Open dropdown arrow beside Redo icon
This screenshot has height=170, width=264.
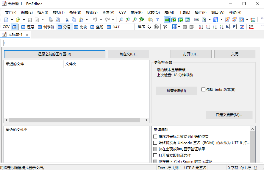pos(113,20)
